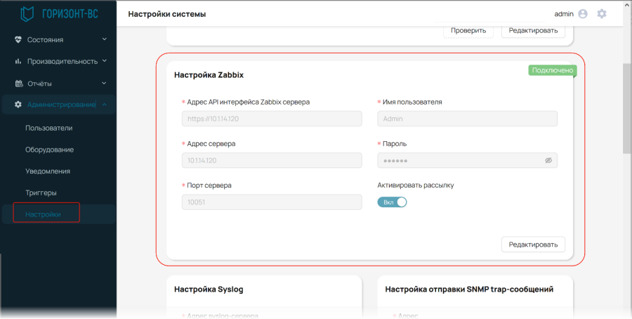632x319 pixels.
Task: Open the admin user avatar icon
Action: pyautogui.click(x=583, y=14)
